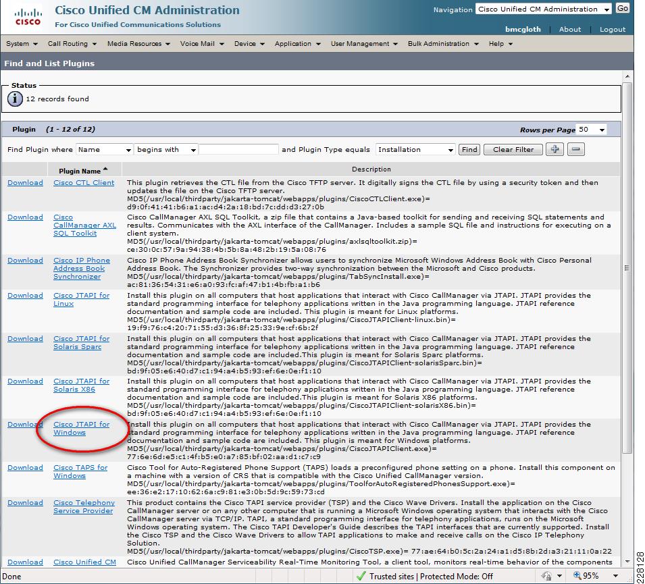This screenshot has height=584, width=645.
Task: Click the Plugin Name column header
Action: 80,171
